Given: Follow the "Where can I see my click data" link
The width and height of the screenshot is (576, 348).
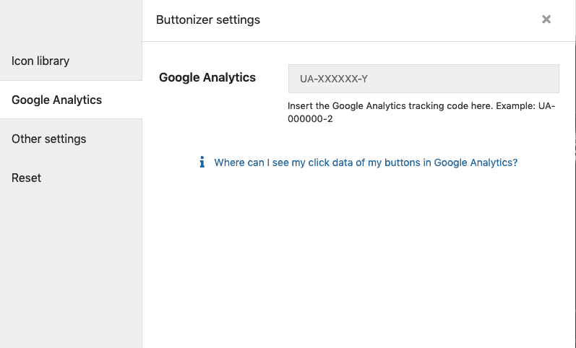Looking at the screenshot, I should 366,162.
